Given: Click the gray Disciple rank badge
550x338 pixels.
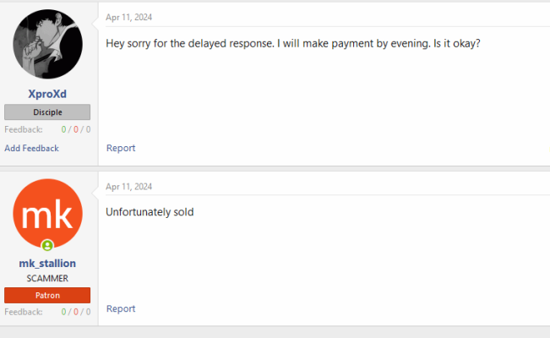Looking at the screenshot, I should coord(47,112).
